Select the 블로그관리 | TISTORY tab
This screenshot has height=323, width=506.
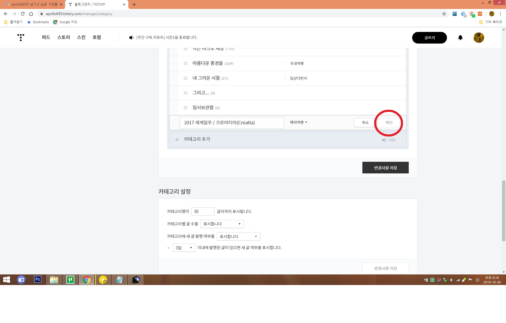point(97,4)
